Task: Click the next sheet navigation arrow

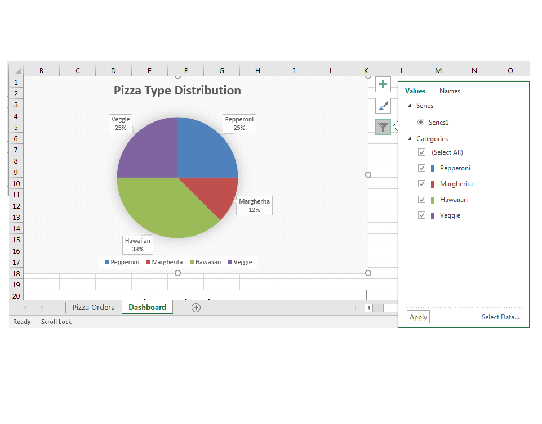Action: click(x=42, y=307)
